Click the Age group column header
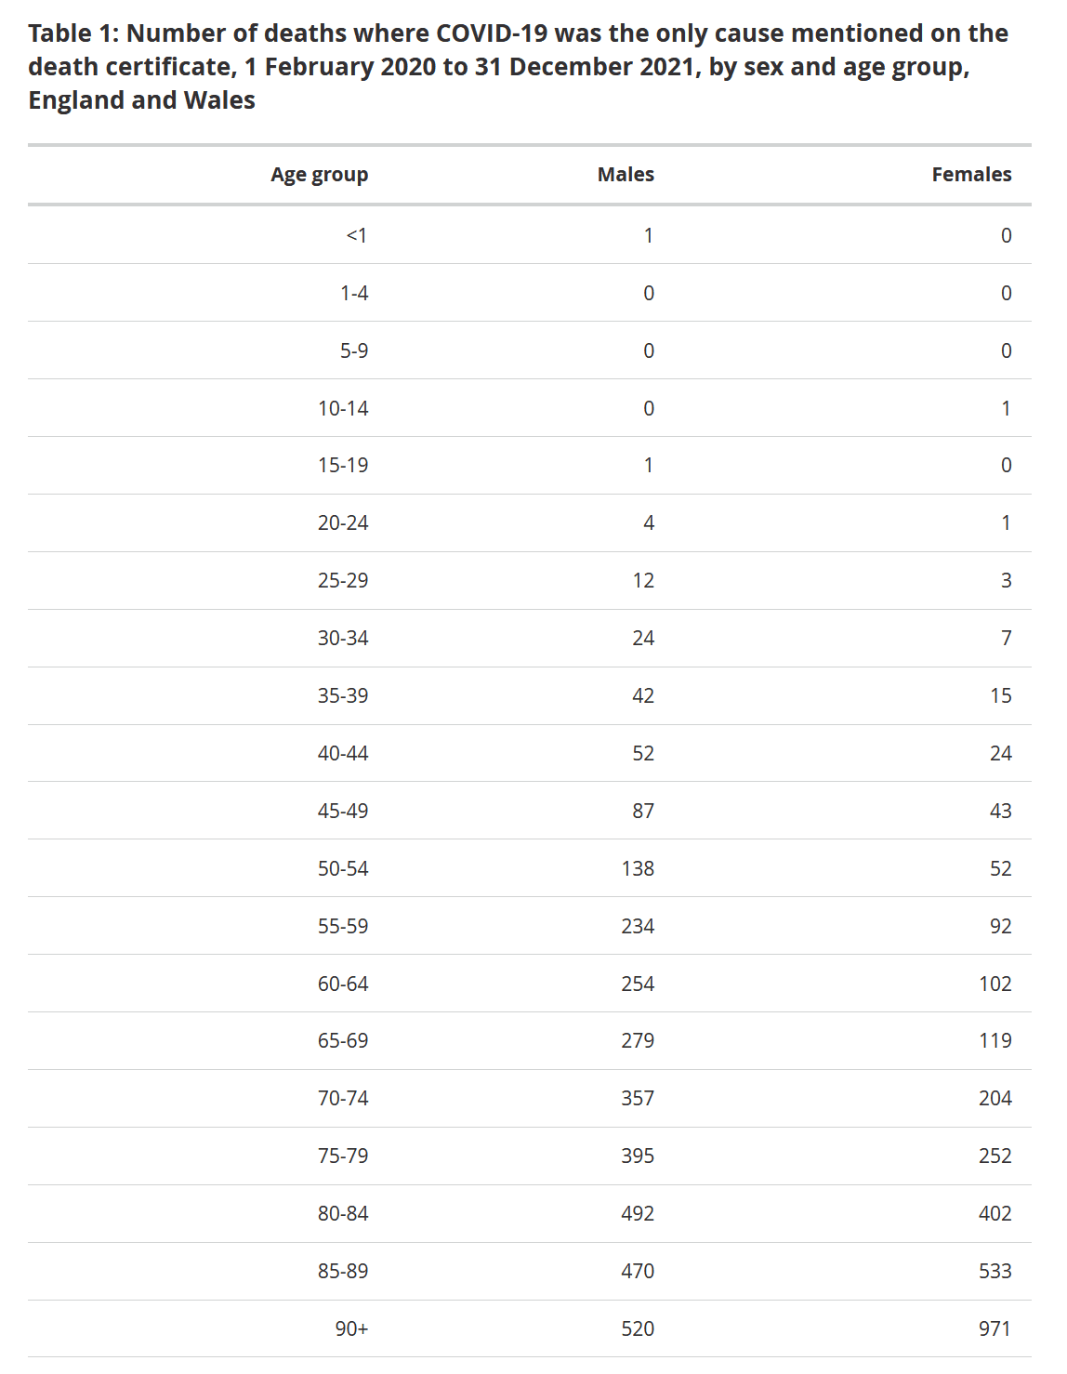Screen dimensions: 1067x1374 pos(319,175)
